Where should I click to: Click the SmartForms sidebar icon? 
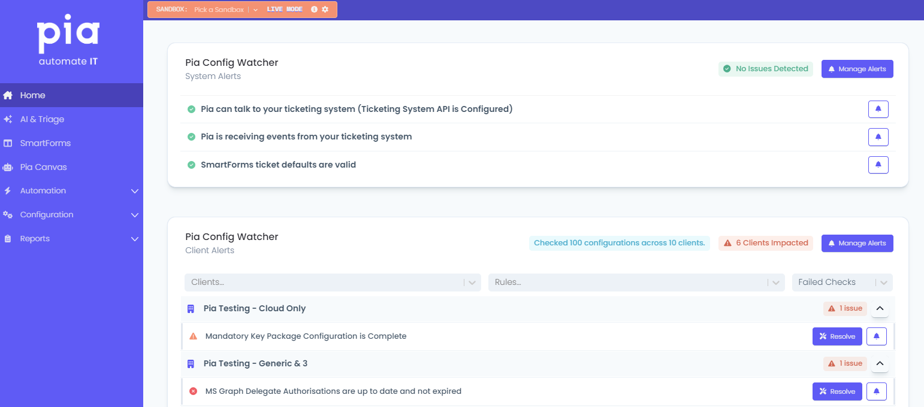coord(8,143)
